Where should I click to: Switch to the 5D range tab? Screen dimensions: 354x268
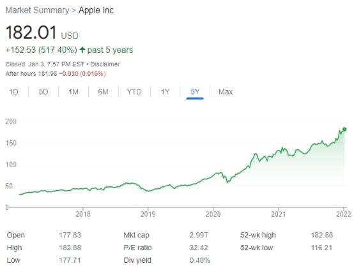43,92
